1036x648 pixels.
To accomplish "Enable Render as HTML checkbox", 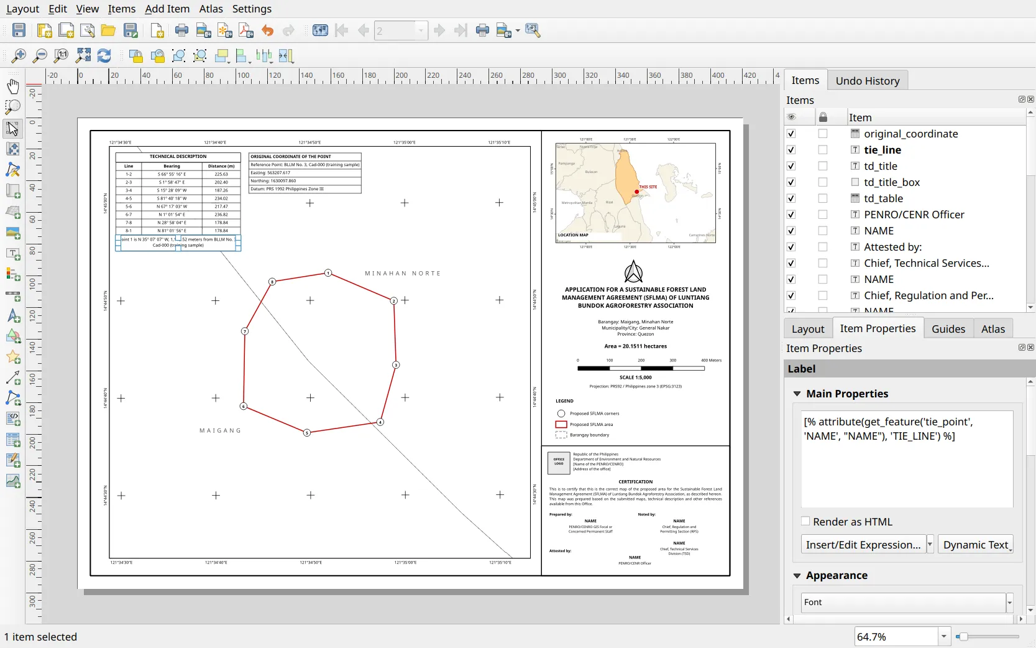I will (806, 522).
